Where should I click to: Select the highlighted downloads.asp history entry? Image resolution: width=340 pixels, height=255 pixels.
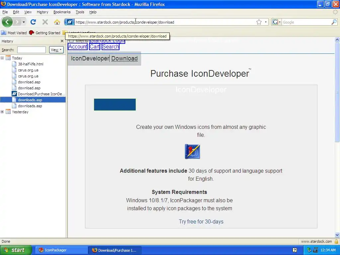[x=30, y=100]
